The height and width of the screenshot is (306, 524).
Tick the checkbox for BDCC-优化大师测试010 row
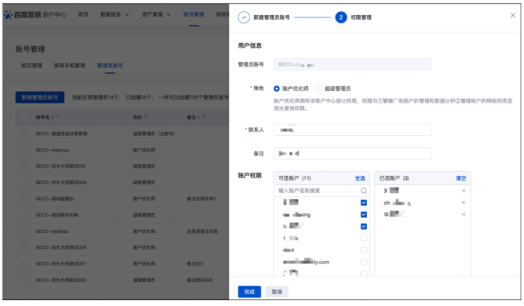pos(24,166)
